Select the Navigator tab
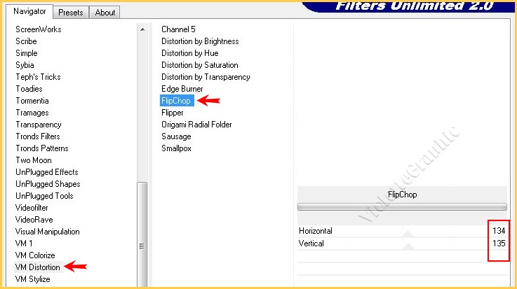 [30, 12]
